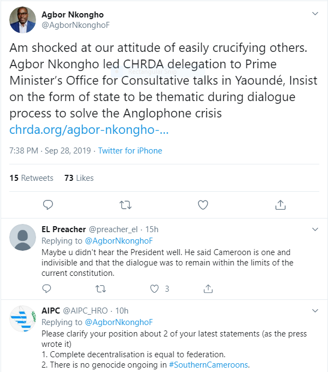The height and width of the screenshot is (372, 328).
Task: Reply to Agbor Nkongho's main tweet
Action: (48, 205)
